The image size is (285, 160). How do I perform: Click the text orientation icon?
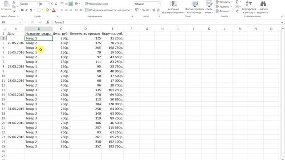77,4
